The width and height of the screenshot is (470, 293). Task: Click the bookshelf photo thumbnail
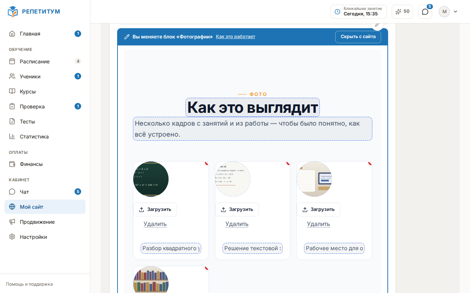151,279
